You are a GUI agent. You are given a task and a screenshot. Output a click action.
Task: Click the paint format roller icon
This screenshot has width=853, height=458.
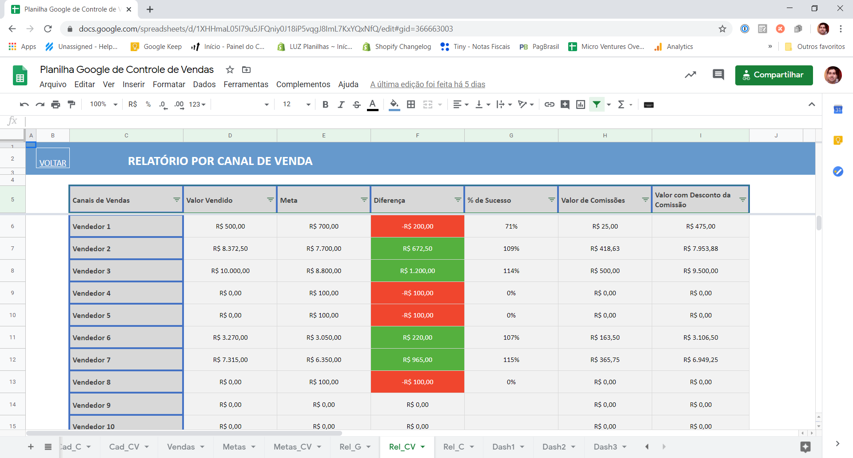coord(71,104)
